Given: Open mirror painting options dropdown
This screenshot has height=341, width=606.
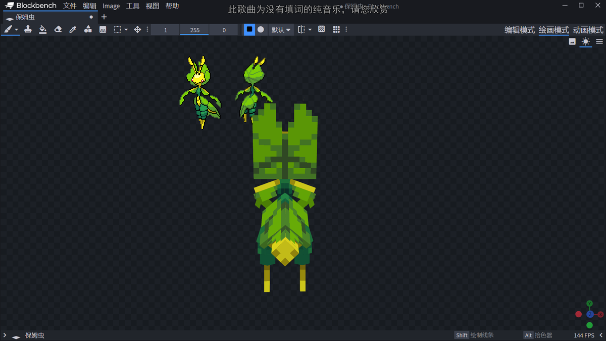Looking at the screenshot, I should click(310, 30).
